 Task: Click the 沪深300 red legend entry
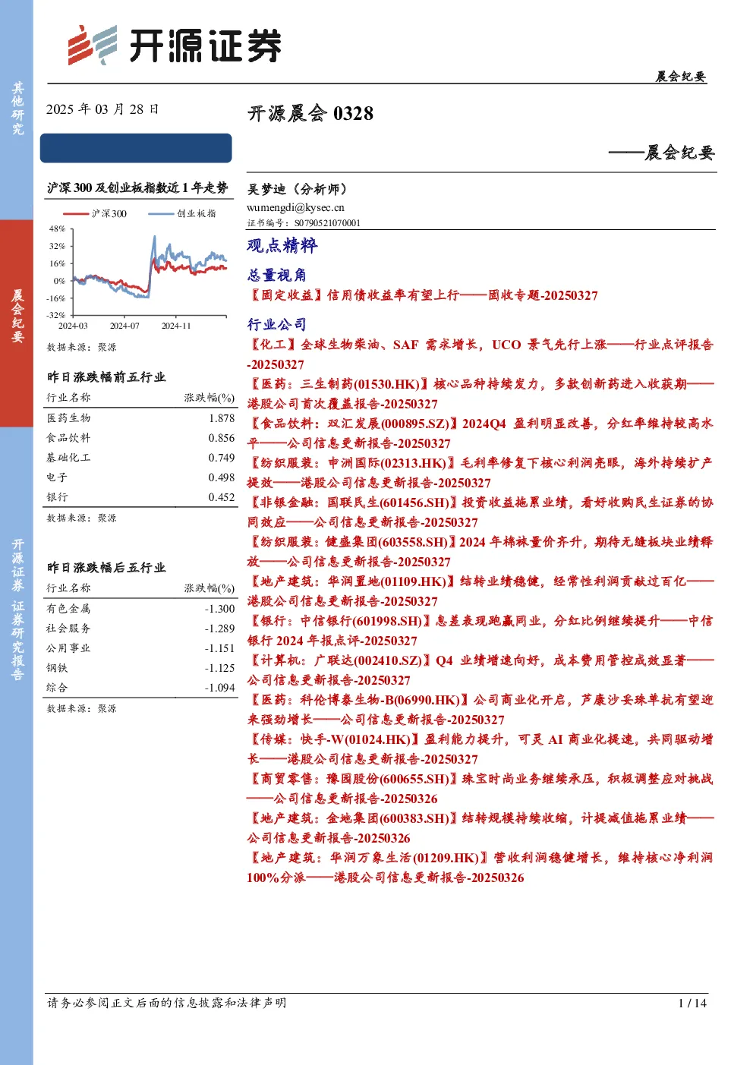click(95, 214)
